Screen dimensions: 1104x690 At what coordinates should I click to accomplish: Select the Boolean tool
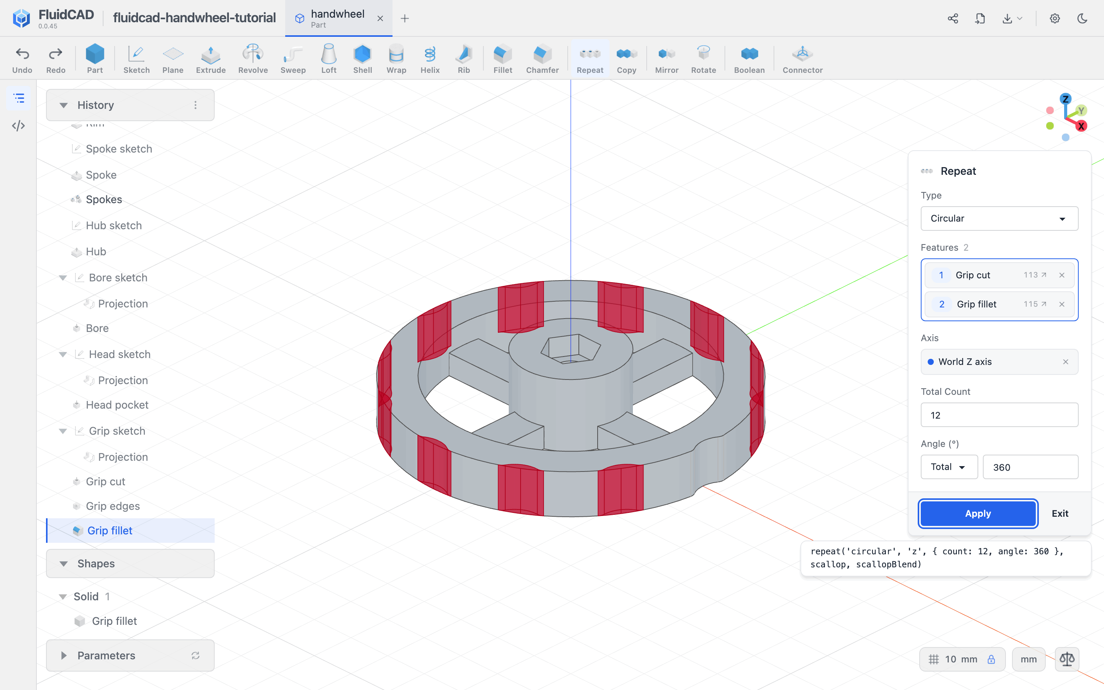[x=749, y=59]
